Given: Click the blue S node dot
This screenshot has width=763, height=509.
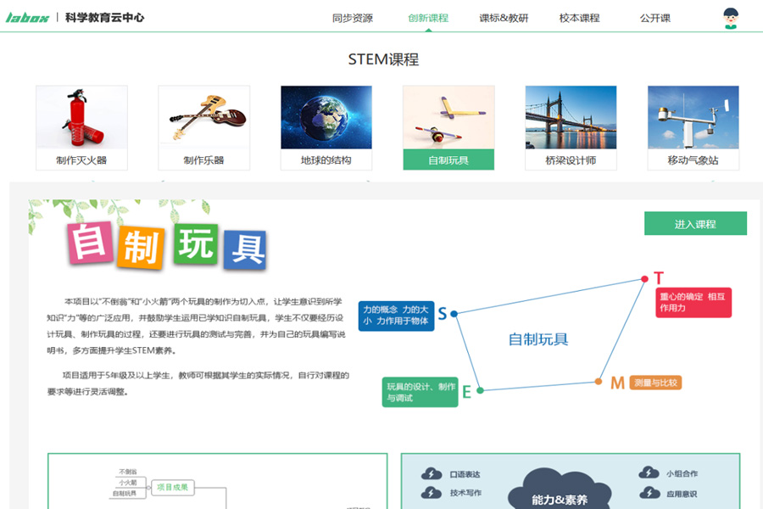Looking at the screenshot, I should point(454,314).
